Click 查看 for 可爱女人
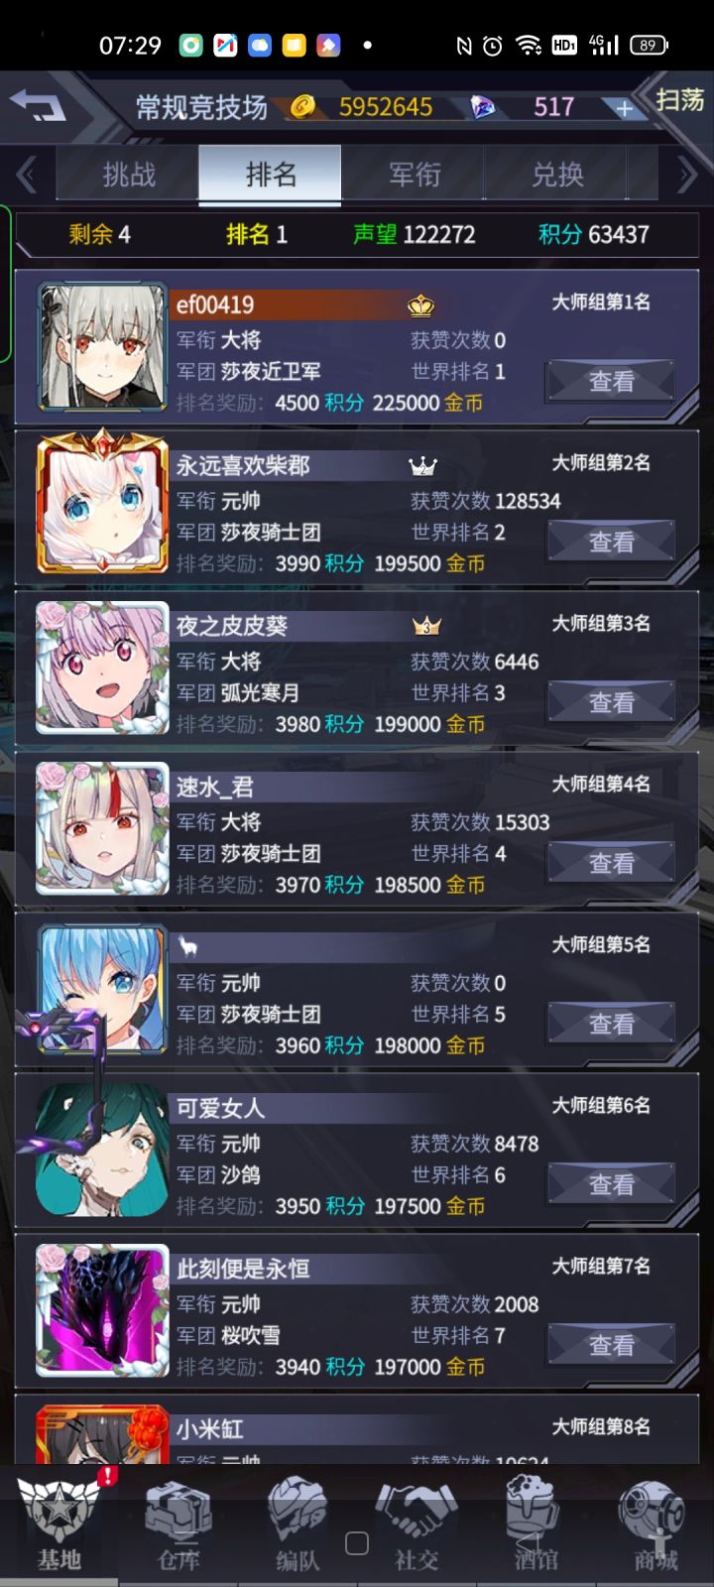 coord(611,1184)
